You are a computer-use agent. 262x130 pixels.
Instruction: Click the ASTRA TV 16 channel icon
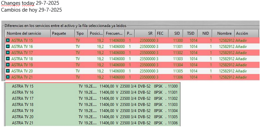8,47
